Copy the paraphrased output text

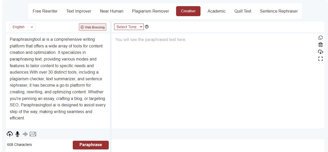coord(320,38)
